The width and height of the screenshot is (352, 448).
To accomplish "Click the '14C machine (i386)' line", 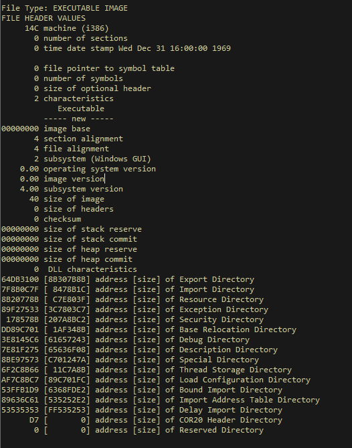I will point(66,28).
